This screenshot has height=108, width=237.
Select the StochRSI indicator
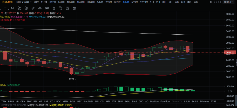click(88, 102)
